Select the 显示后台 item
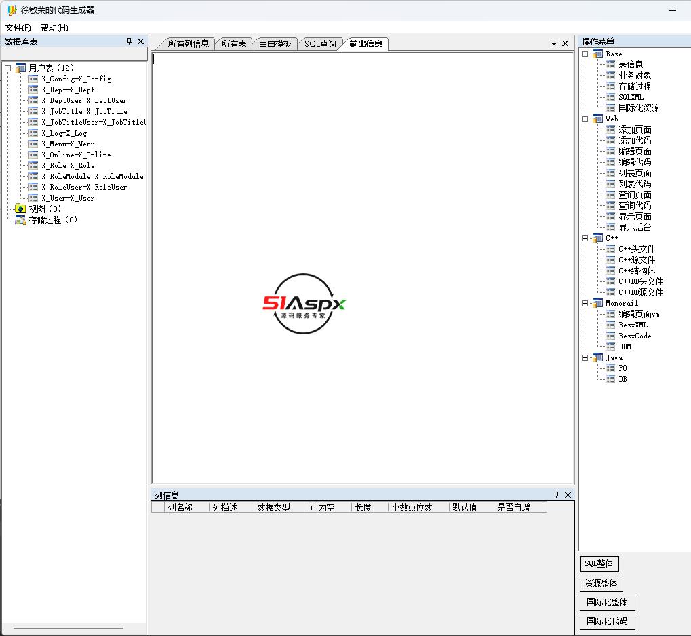This screenshot has height=636, width=691. click(x=635, y=227)
